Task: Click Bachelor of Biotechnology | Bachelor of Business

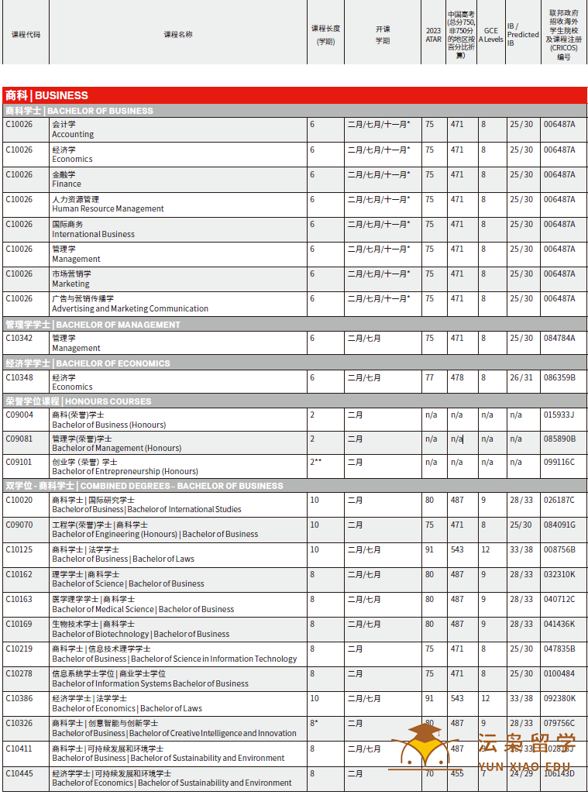Action: [141, 635]
